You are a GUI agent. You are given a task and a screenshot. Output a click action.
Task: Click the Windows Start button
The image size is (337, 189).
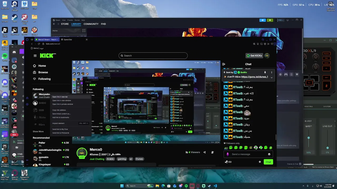(x=122, y=186)
